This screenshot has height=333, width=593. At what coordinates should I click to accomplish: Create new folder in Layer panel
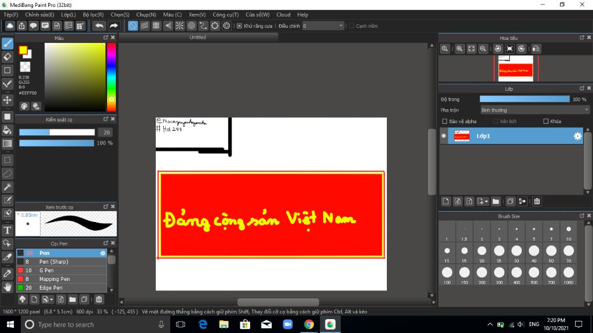pyautogui.click(x=496, y=201)
